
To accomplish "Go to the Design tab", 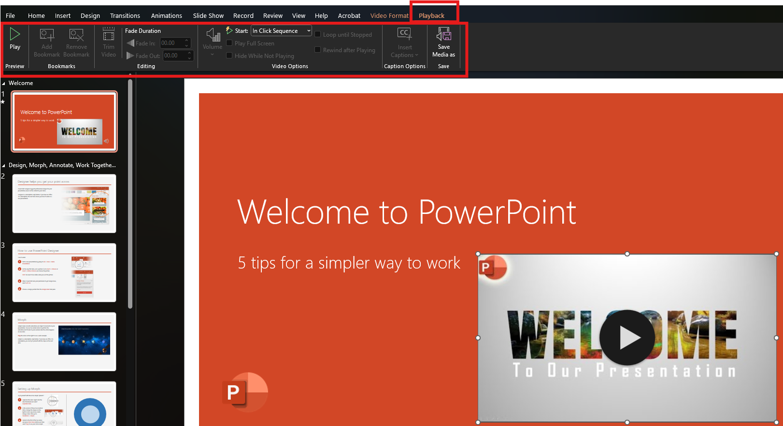I will (90, 15).
